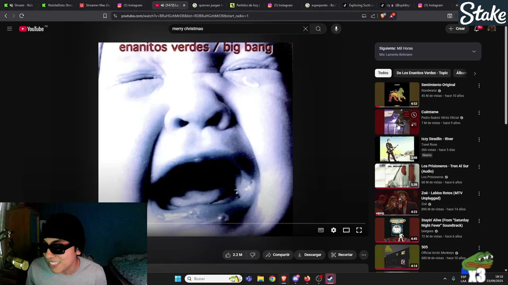Open options for Tren Al Sur video
Screen dimensions: 508x285
pos(479,167)
